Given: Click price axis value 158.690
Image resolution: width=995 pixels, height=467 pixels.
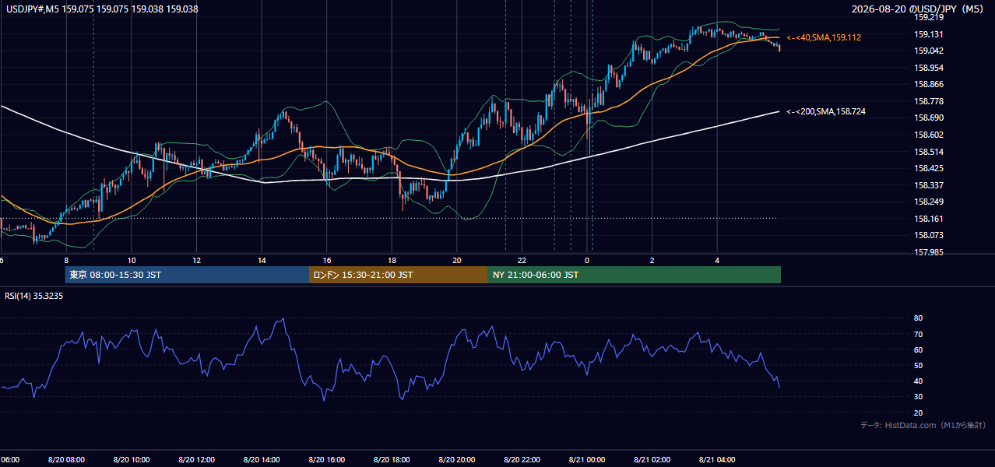Looking at the screenshot, I should 928,118.
